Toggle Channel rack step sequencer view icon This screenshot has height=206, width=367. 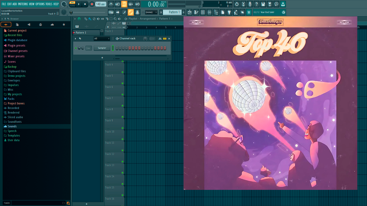(165, 39)
